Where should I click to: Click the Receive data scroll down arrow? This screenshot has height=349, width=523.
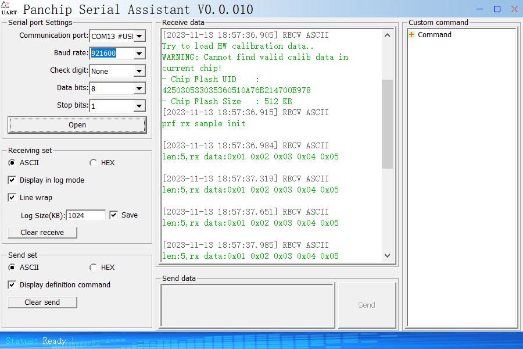(x=387, y=255)
